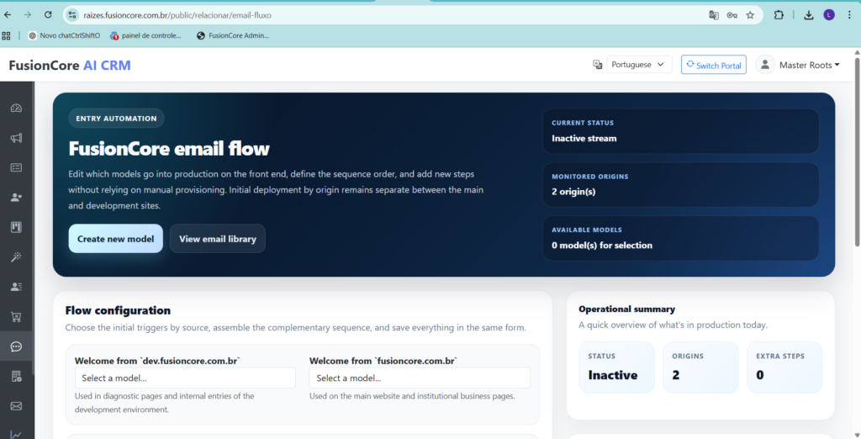Viewport: 861px width, 439px height.
Task: Click the FusionCore AI CRM logo
Action: tap(70, 66)
